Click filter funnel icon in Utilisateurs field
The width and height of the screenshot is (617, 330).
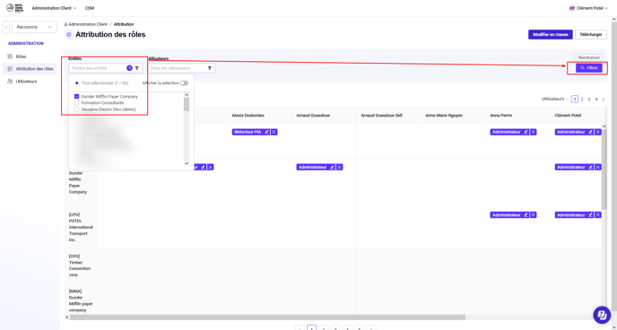point(210,68)
